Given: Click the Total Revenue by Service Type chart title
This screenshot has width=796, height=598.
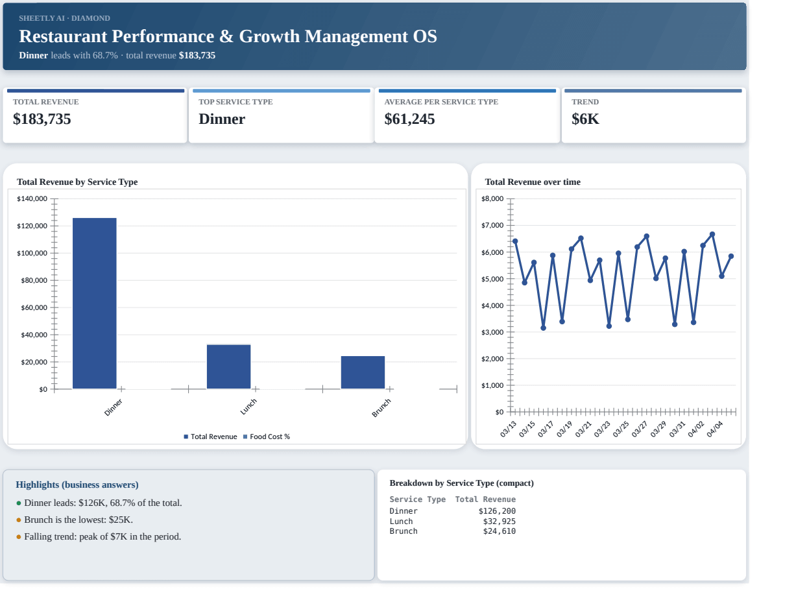Looking at the screenshot, I should coord(77,182).
